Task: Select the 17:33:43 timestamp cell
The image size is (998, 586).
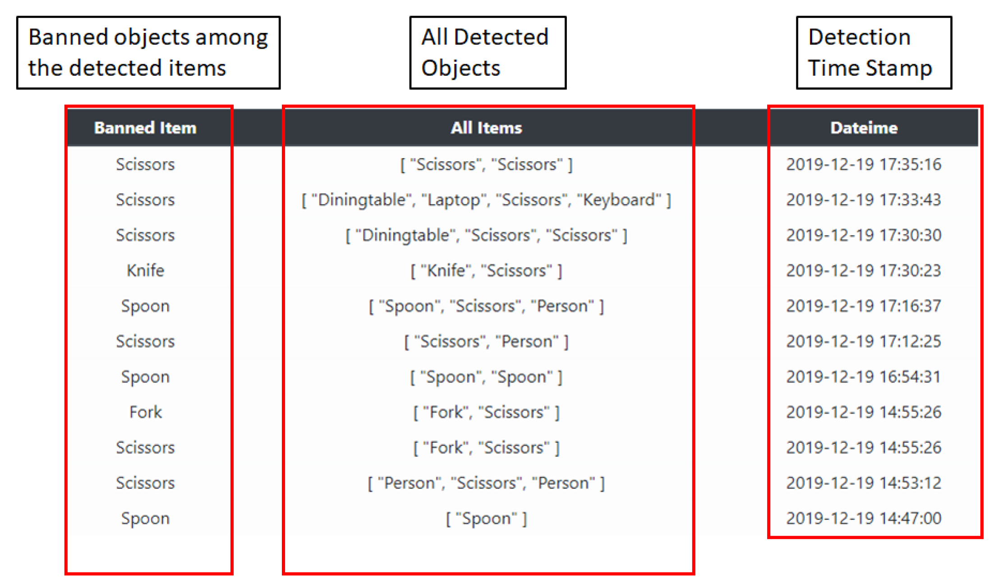Action: point(864,200)
